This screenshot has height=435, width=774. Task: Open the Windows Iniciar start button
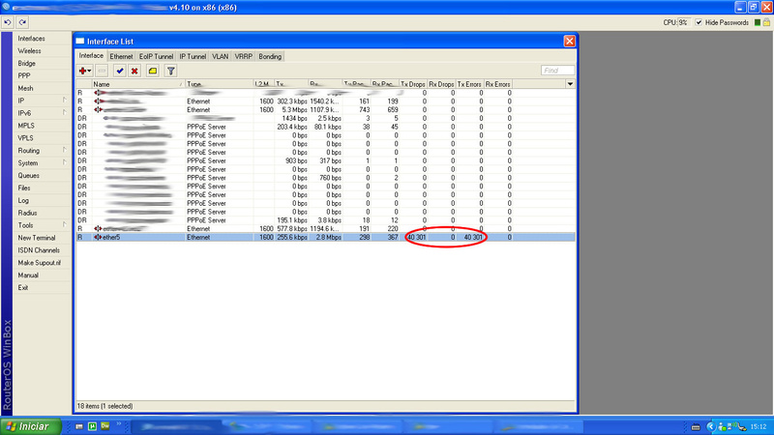(x=31, y=426)
